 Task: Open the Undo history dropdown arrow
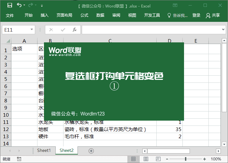click(24, 5)
